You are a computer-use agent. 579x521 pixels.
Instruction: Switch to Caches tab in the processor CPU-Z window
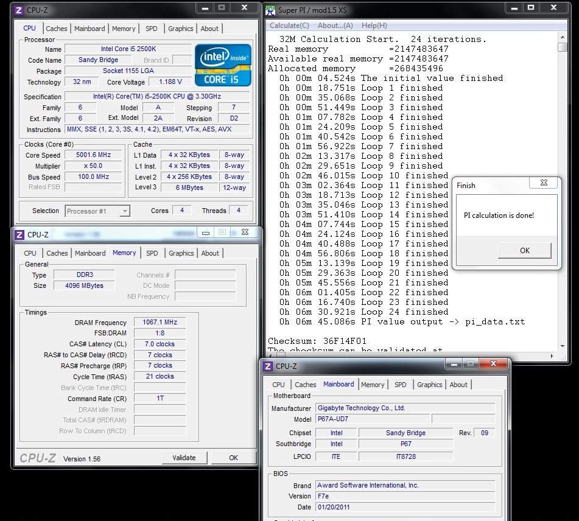(x=57, y=29)
